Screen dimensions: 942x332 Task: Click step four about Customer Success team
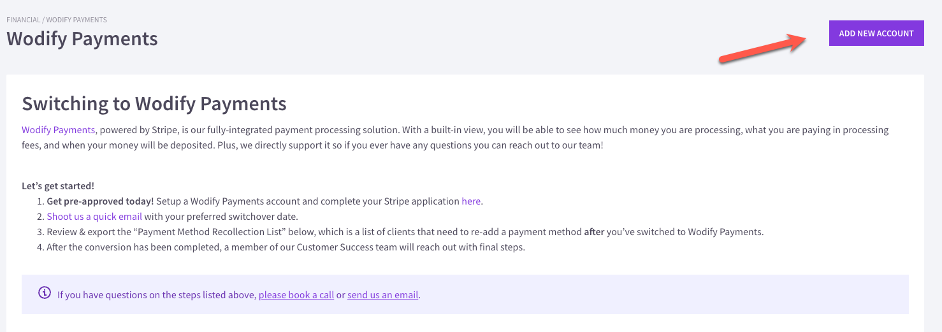click(286, 247)
